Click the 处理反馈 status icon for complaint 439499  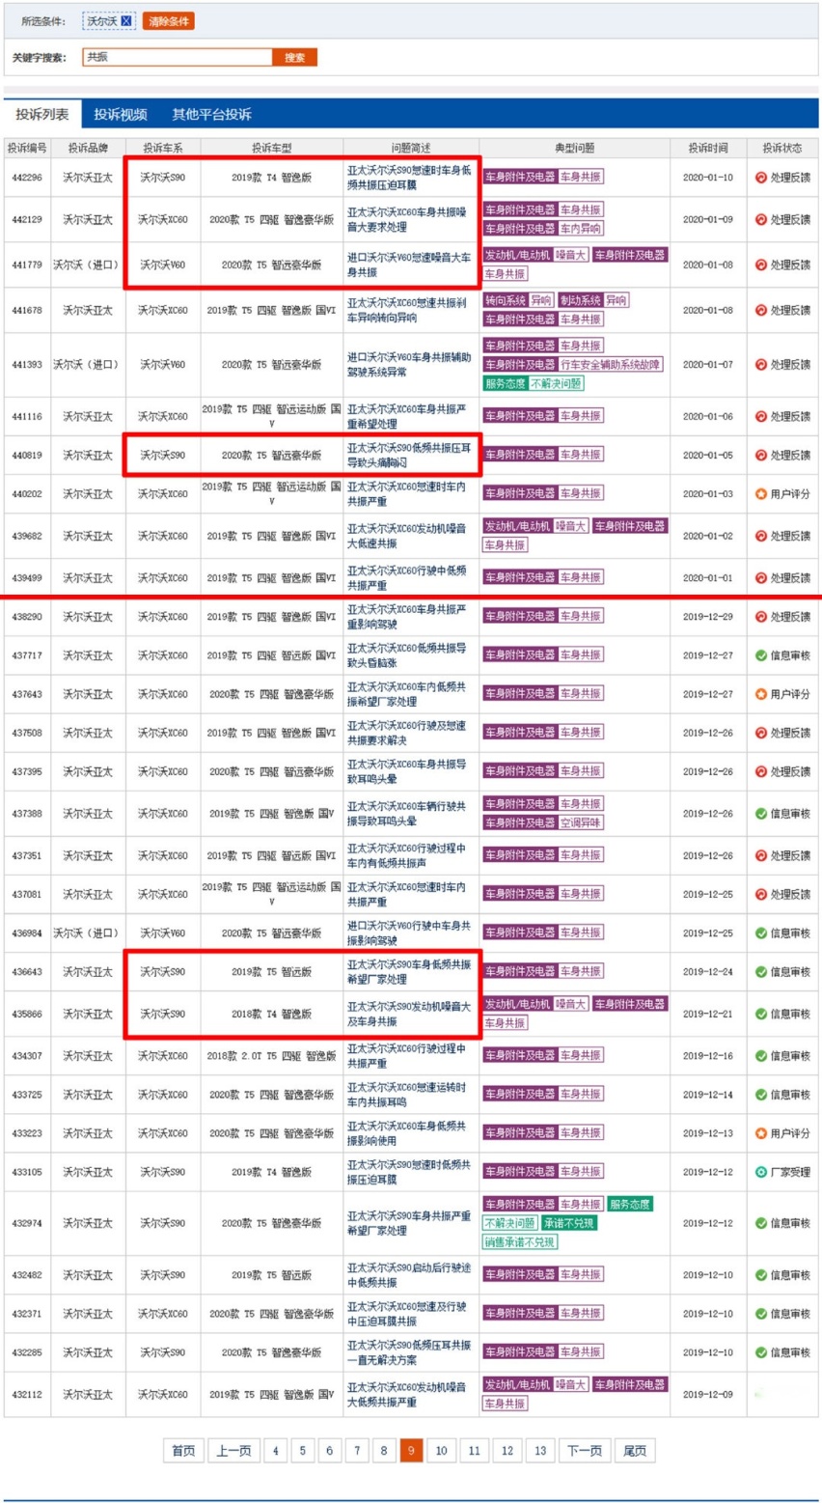[760, 577]
